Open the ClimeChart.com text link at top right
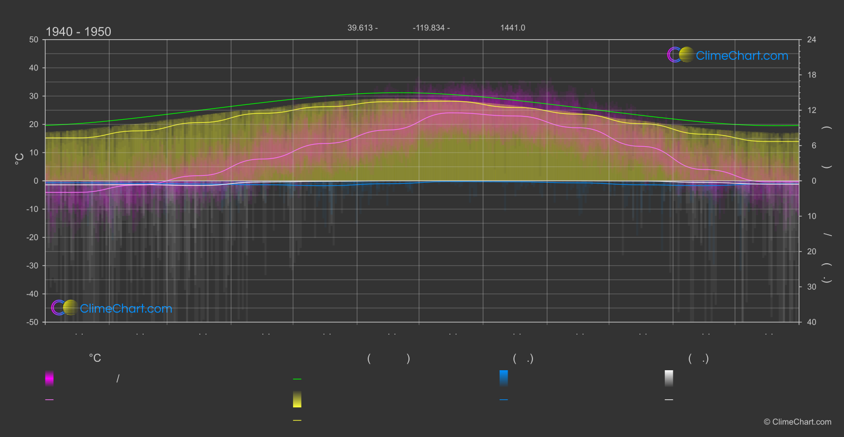Image resolution: width=844 pixels, height=437 pixels. (x=742, y=56)
